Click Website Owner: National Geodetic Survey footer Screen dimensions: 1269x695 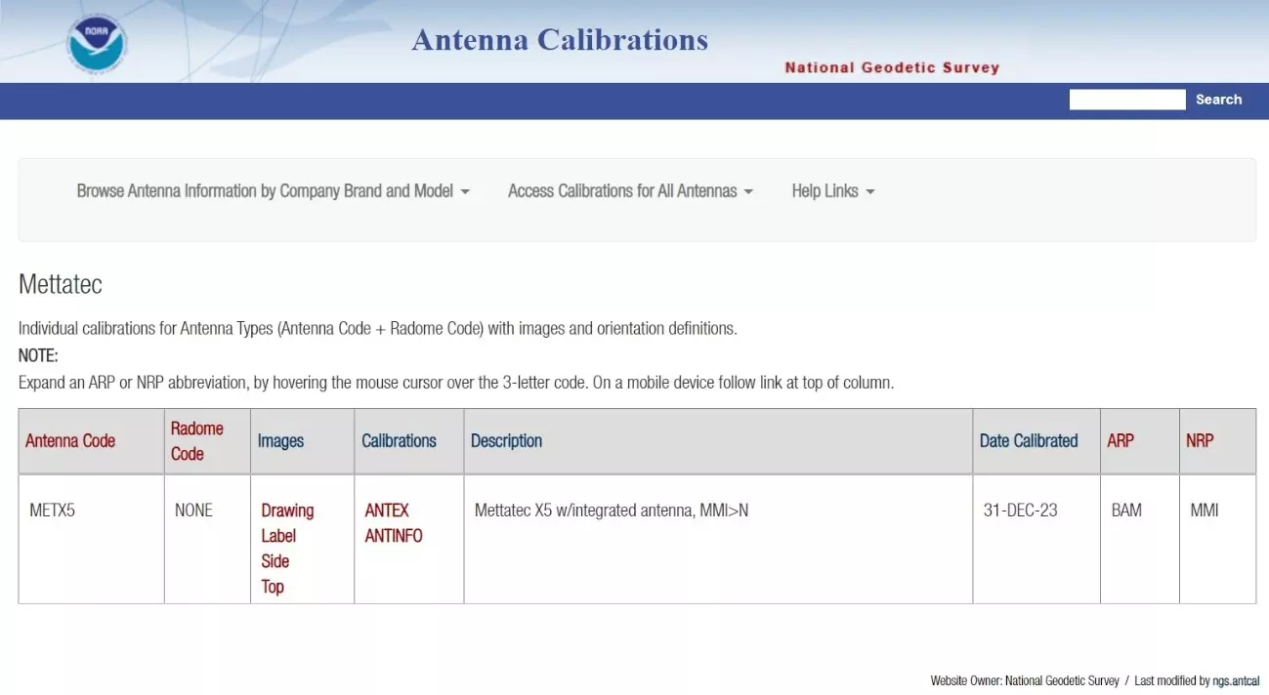1025,681
